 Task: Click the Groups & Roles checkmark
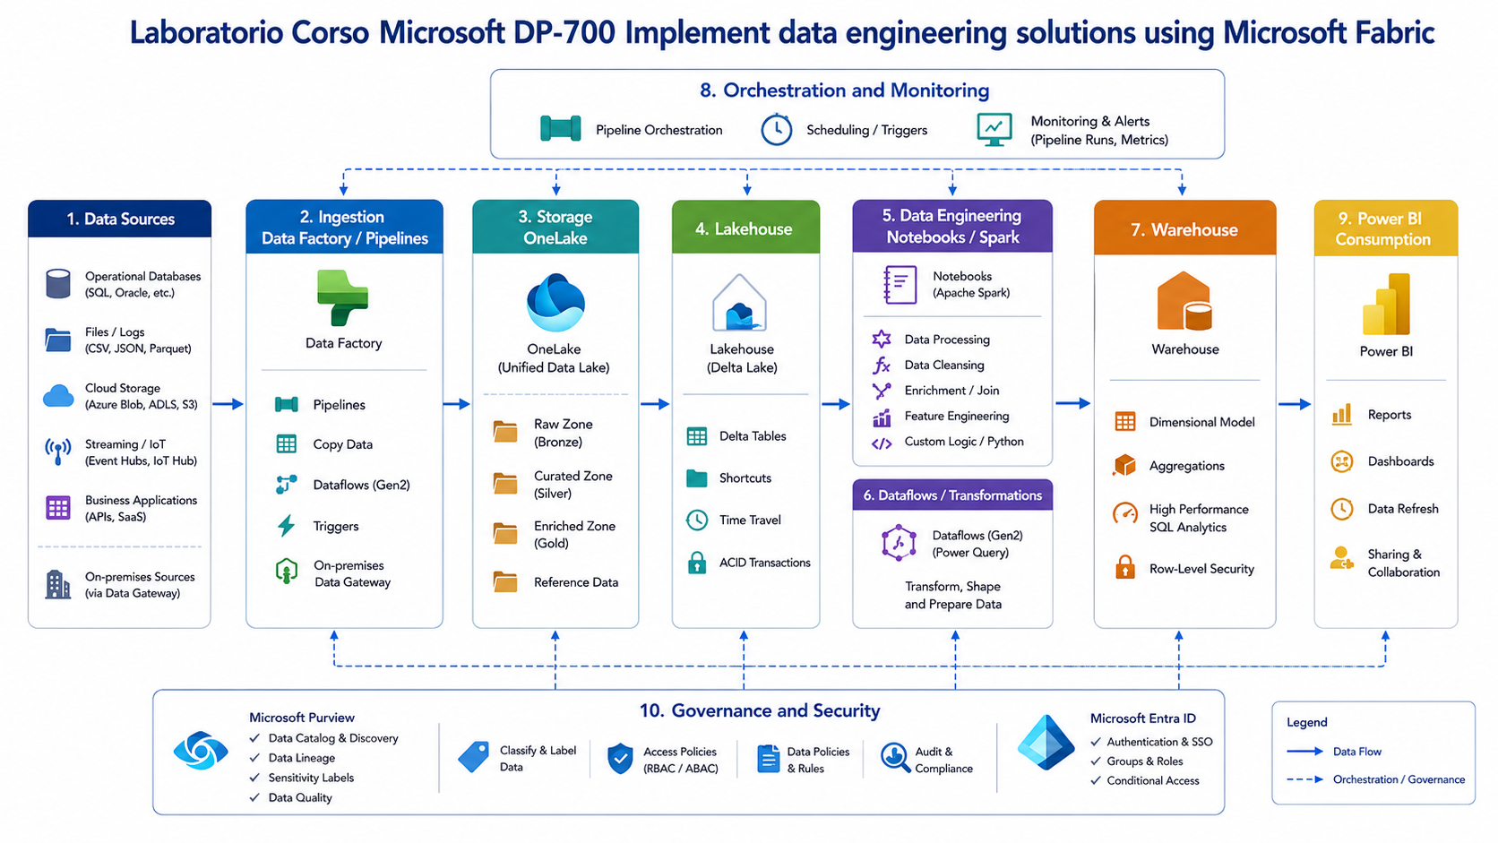pos(1095,761)
